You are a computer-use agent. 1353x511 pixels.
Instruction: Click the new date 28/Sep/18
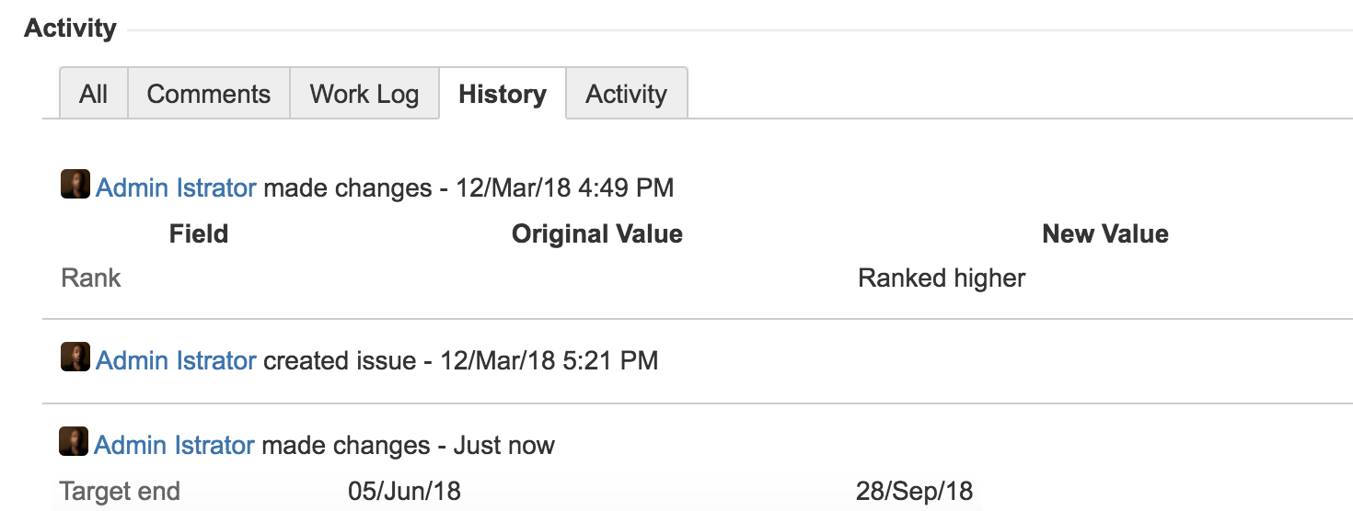914,492
